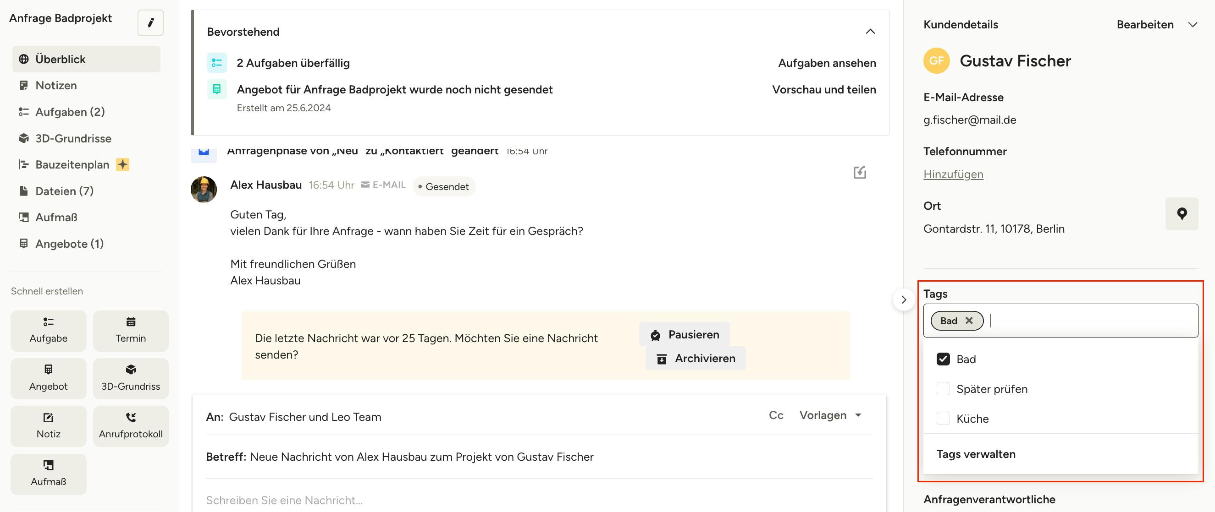Go to Dateien (7) in sidebar
This screenshot has height=512, width=1215.
[x=64, y=191]
